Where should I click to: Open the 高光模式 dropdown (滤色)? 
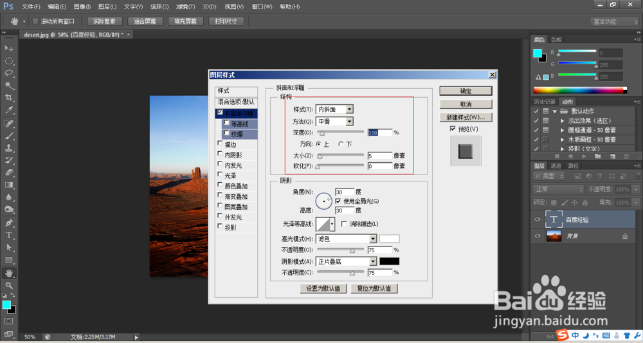click(373, 239)
